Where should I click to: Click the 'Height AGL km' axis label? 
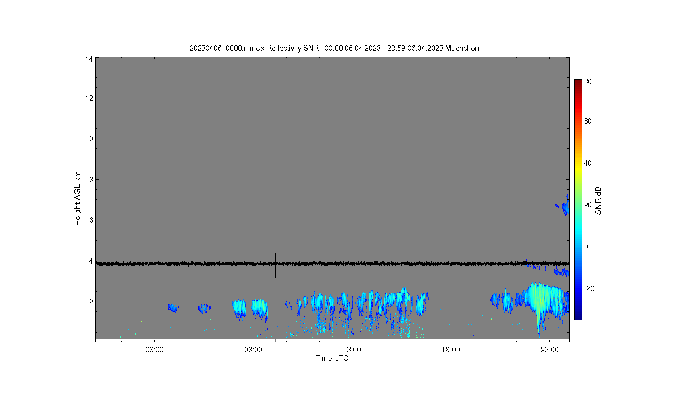pyautogui.click(x=78, y=198)
